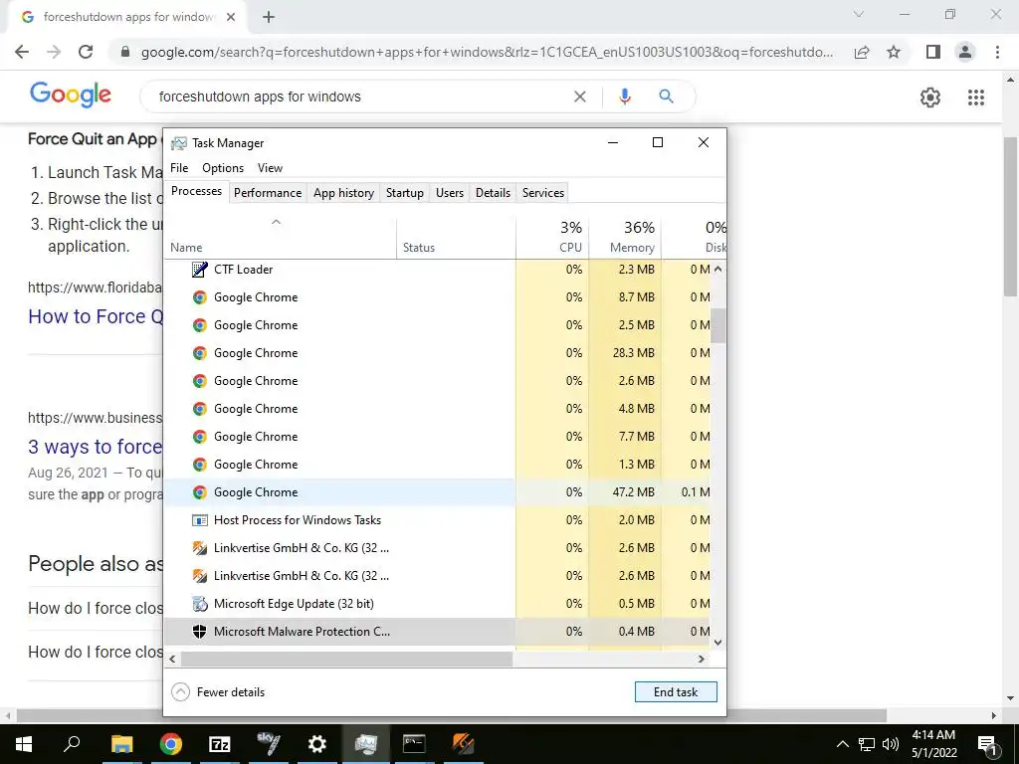This screenshot has width=1019, height=764.
Task: Click the Chrome address bar URL
Action: (486, 52)
